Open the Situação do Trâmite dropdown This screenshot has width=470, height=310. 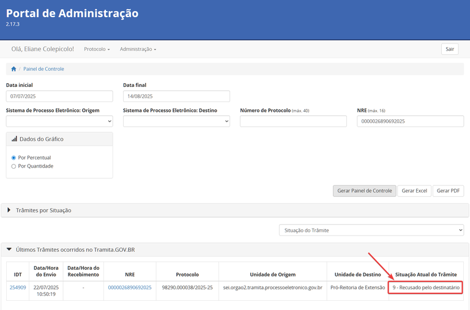pos(371,231)
